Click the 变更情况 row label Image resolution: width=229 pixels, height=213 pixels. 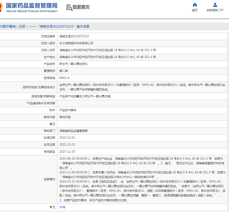(49, 179)
